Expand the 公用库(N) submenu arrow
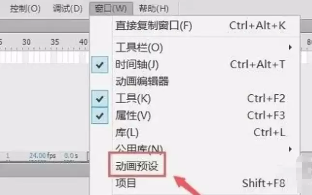Image resolution: width=312 pixels, height=195 pixels. [290, 149]
